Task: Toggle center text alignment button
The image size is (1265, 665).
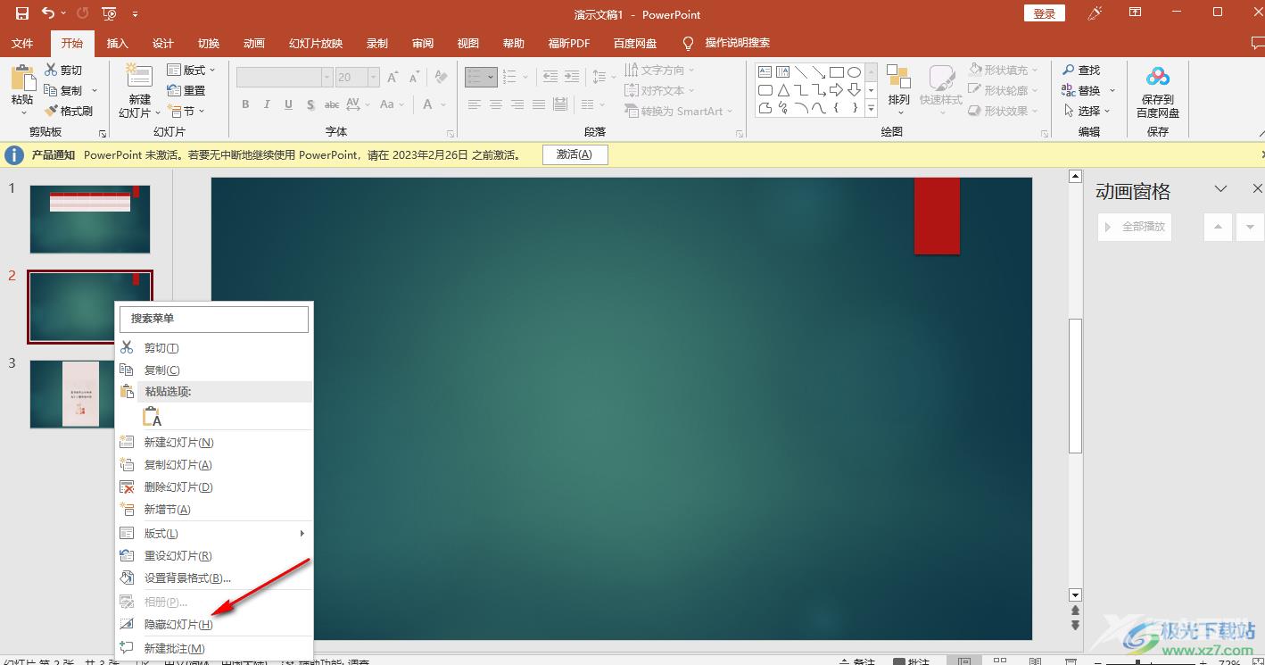Action: (495, 104)
